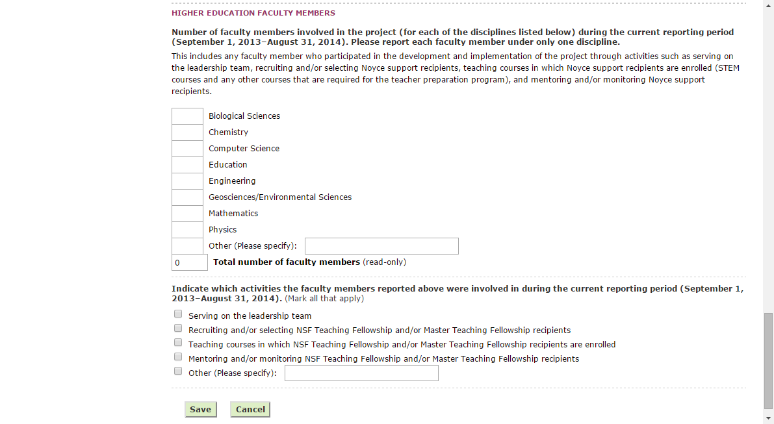Click the scrollbar down arrow

[x=769, y=418]
